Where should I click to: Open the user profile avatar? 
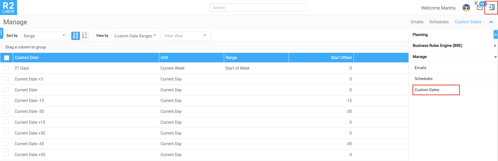pyautogui.click(x=466, y=8)
